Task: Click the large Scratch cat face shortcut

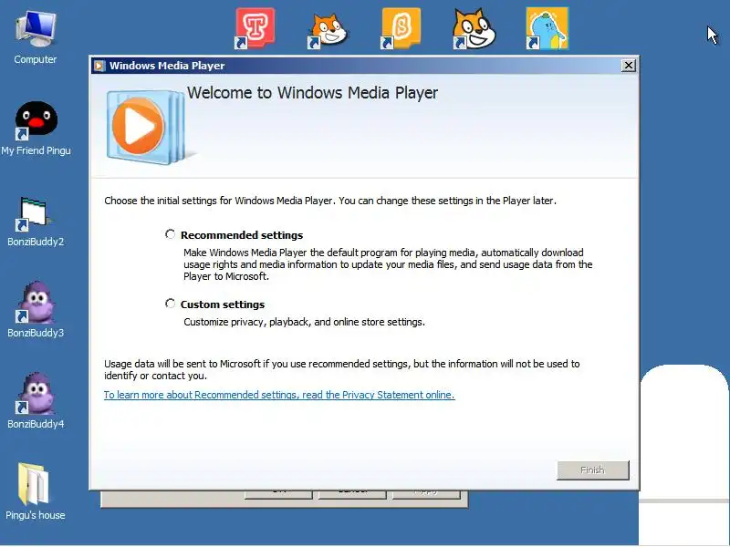Action: (474, 29)
